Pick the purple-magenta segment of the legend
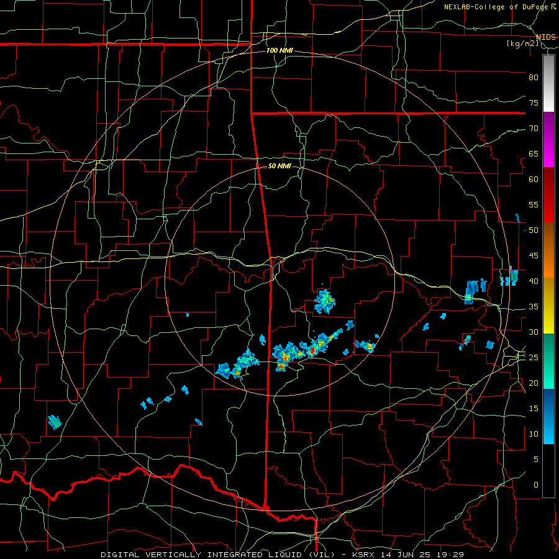The image size is (559, 559). (548, 140)
